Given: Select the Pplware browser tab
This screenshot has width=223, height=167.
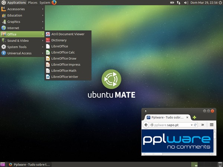Looking at the screenshot, I should (x=167, y=117).
